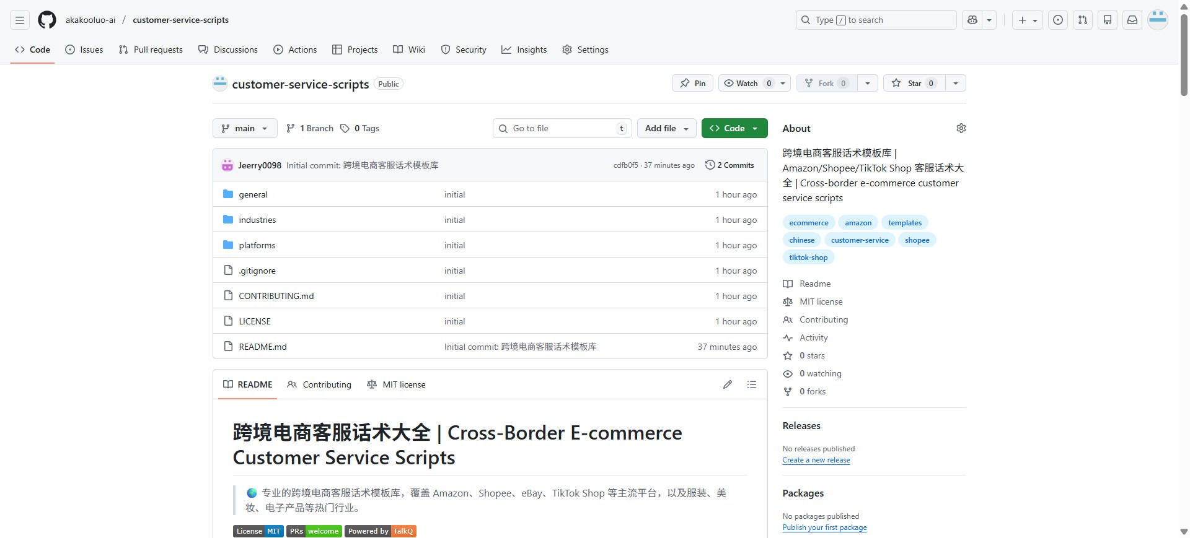Open the general folder
Viewport: 1190px width, 538px height.
[x=253, y=194]
